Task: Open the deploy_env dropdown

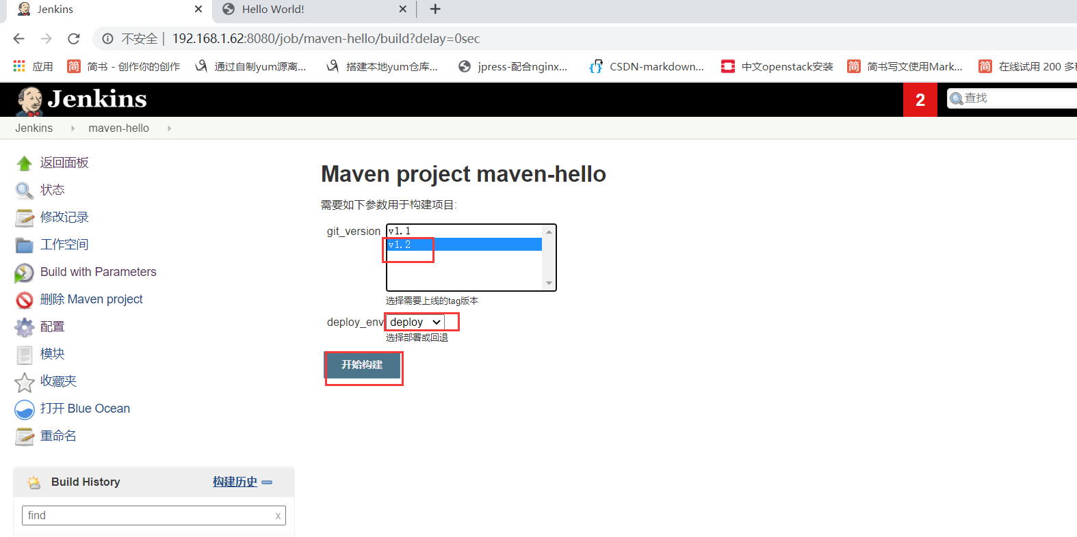Action: [x=415, y=322]
